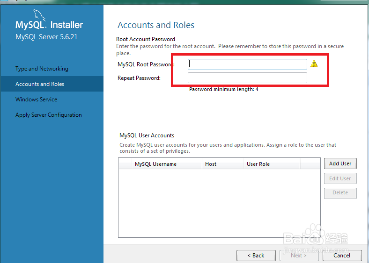Screen dimensions: 369x263
Task: Click into the Repeat Password field
Action: click(247, 78)
